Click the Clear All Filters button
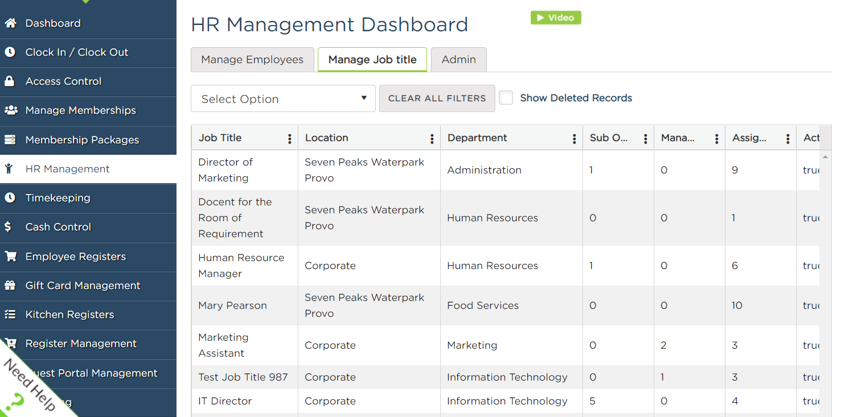The height and width of the screenshot is (417, 841). [437, 98]
